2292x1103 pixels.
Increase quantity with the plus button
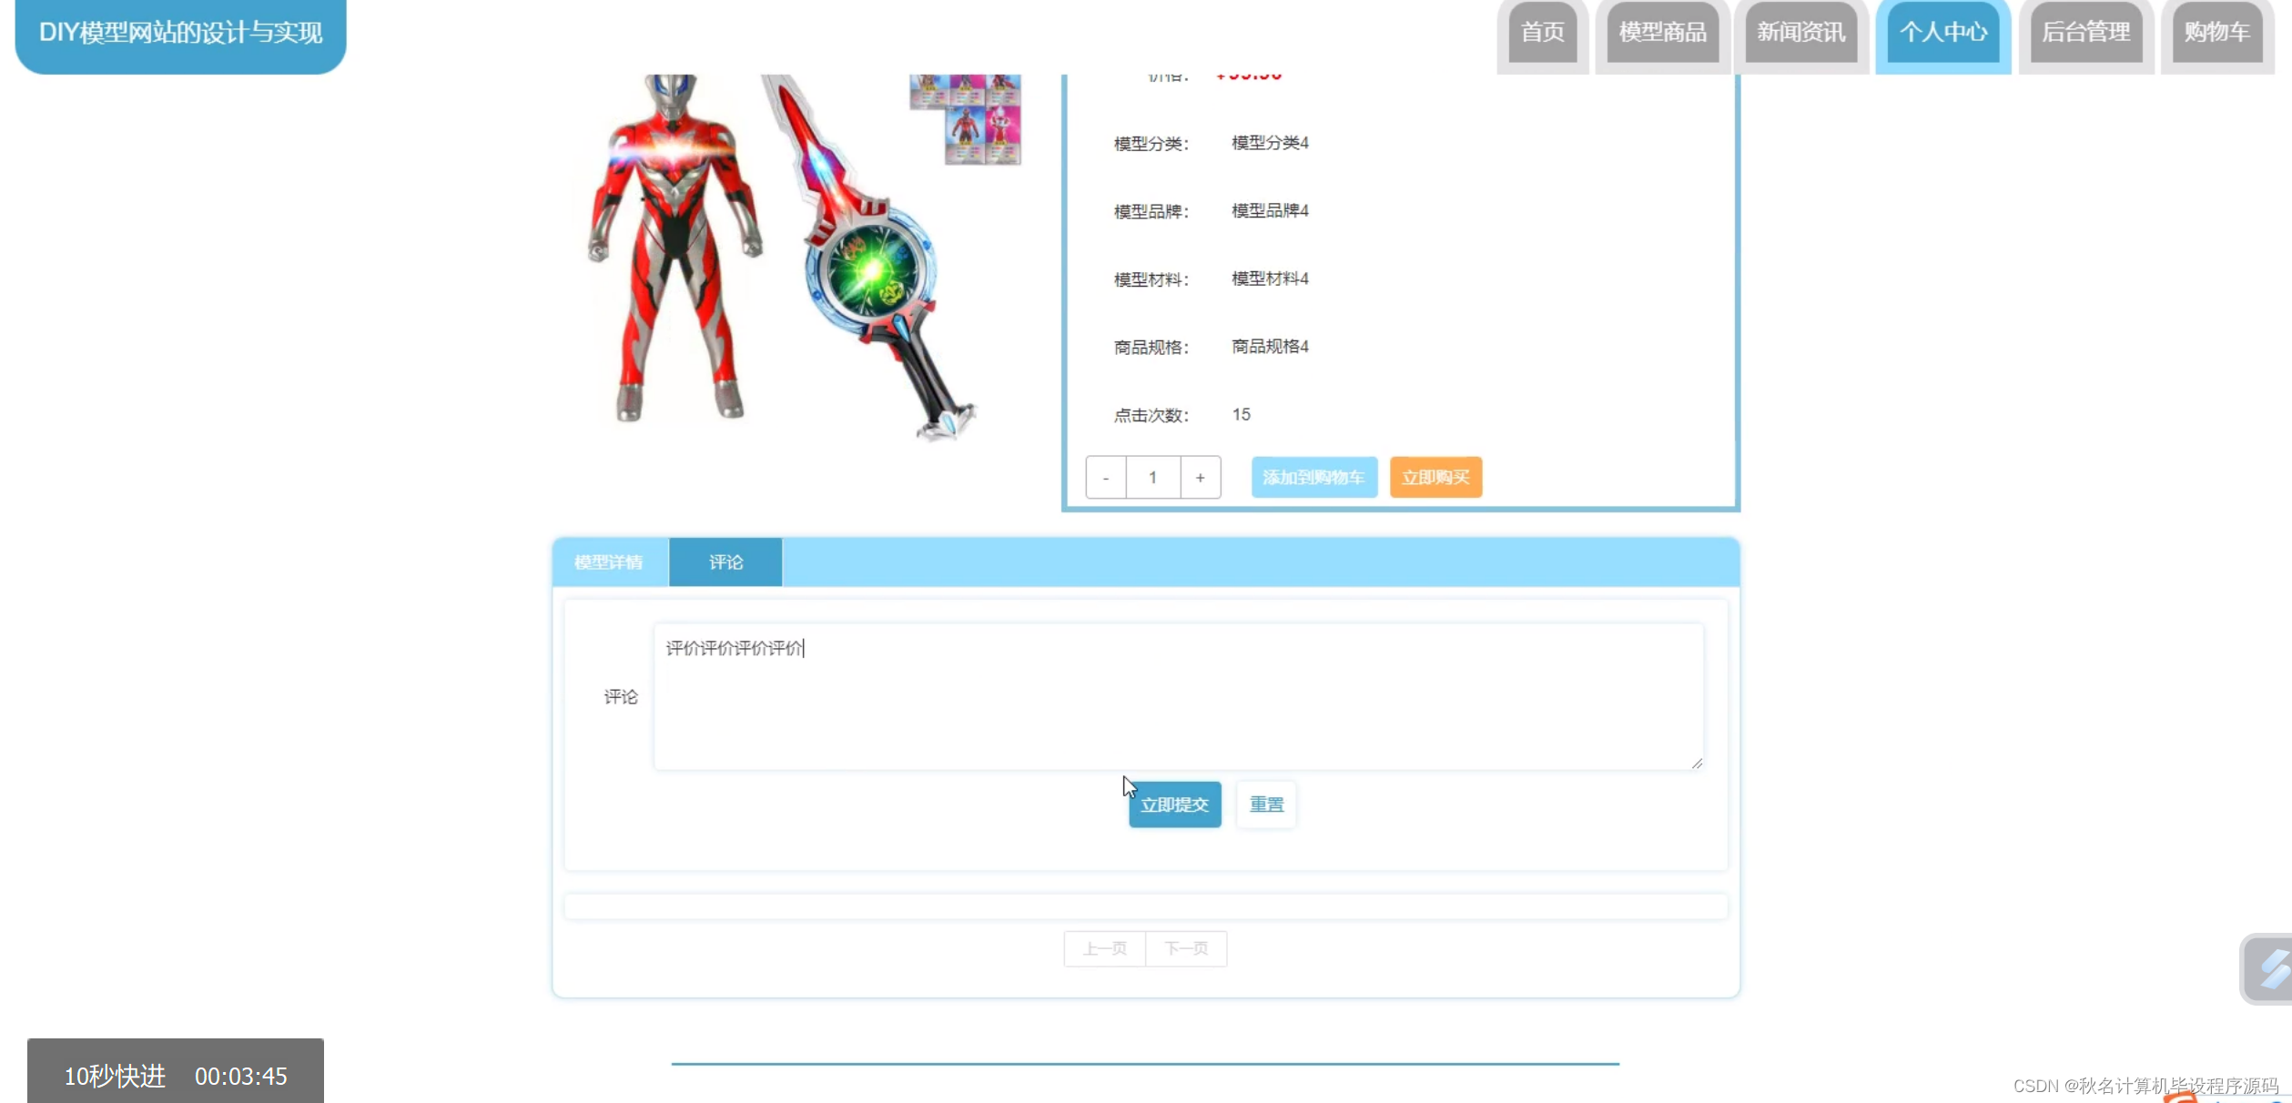point(1201,478)
